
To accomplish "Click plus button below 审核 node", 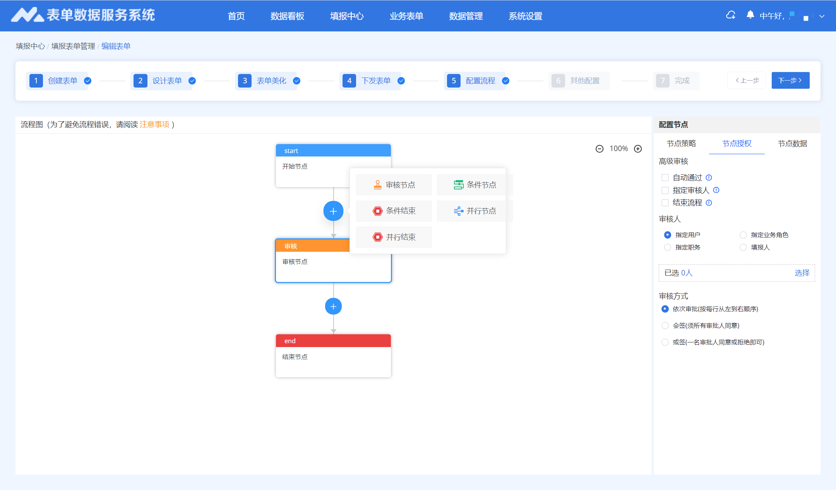I will coord(333,306).
